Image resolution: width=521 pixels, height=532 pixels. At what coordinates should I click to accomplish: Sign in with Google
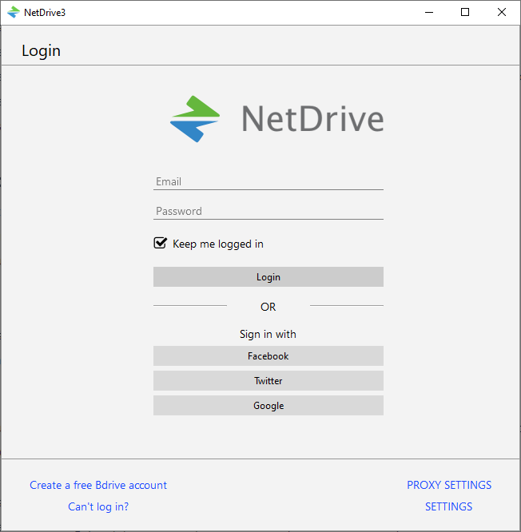pos(268,406)
